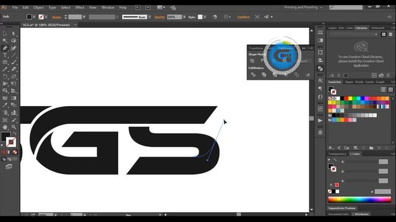The height and width of the screenshot is (222, 396).
Task: Select the Hand tool
Action: [5, 127]
